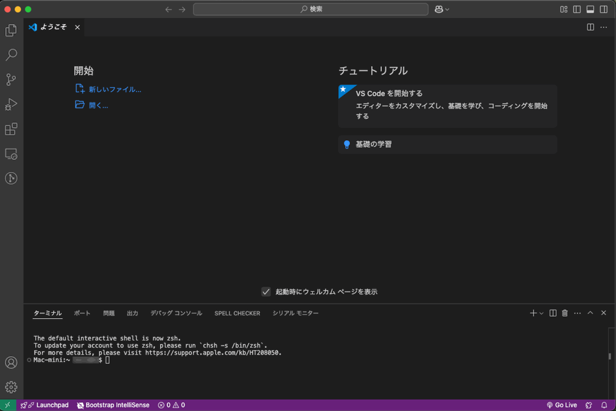Close the bottom panel
The image size is (616, 411).
point(604,313)
